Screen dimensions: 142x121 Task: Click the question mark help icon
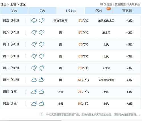(41, 114)
